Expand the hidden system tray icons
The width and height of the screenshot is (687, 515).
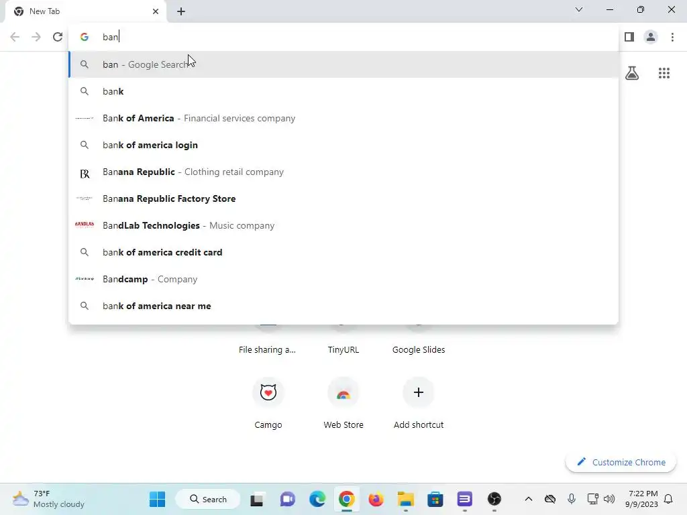pyautogui.click(x=529, y=499)
